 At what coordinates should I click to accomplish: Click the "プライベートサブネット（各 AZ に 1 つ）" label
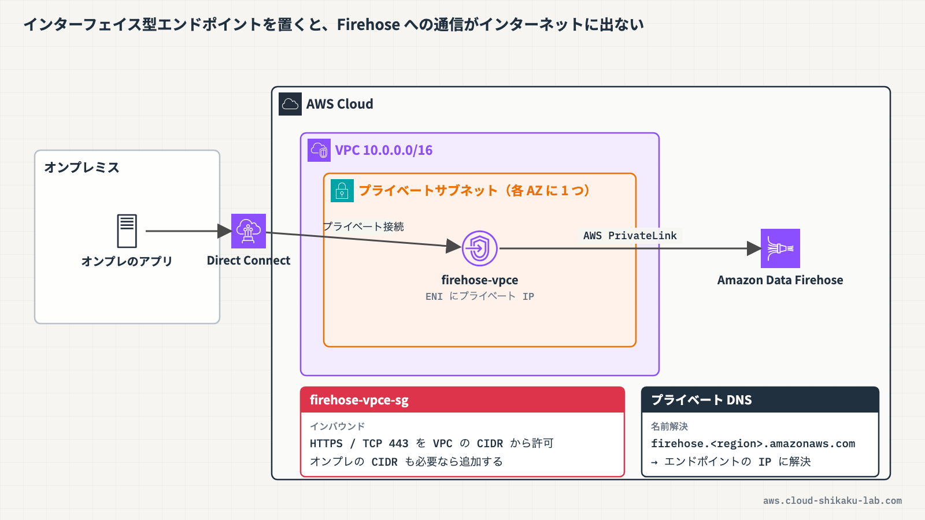click(x=474, y=191)
